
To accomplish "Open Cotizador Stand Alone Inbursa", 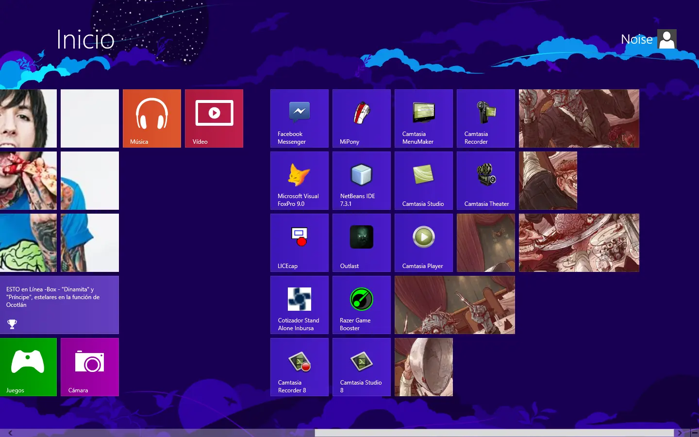I will pos(300,305).
